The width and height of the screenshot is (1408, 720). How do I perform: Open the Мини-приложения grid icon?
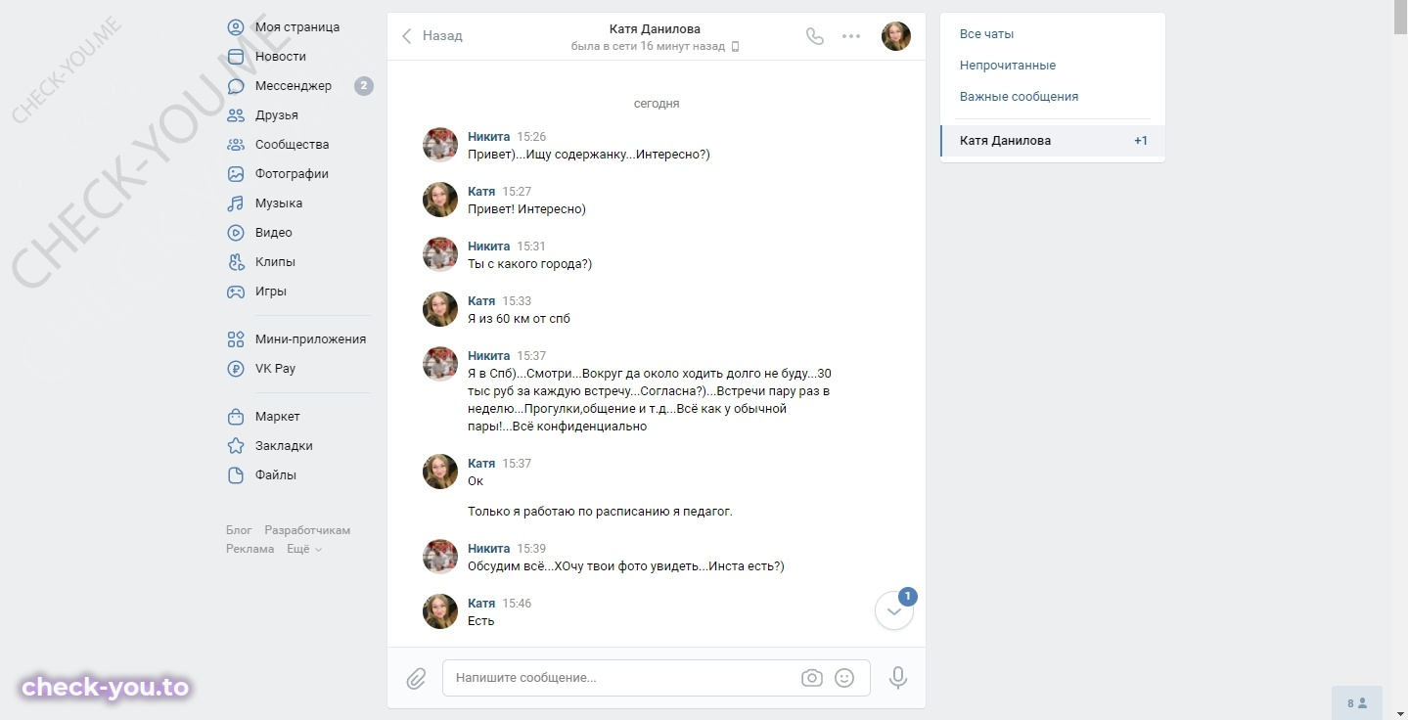pos(236,339)
